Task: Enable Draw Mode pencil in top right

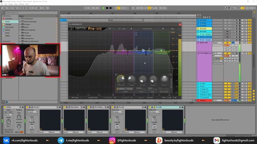Action: tap(226, 8)
